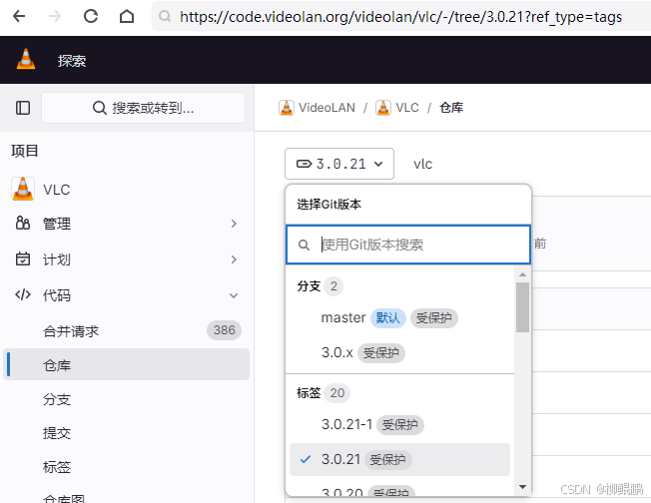The height and width of the screenshot is (503, 651).
Task: Click the 标签 section header with 20 count
Action: point(324,392)
